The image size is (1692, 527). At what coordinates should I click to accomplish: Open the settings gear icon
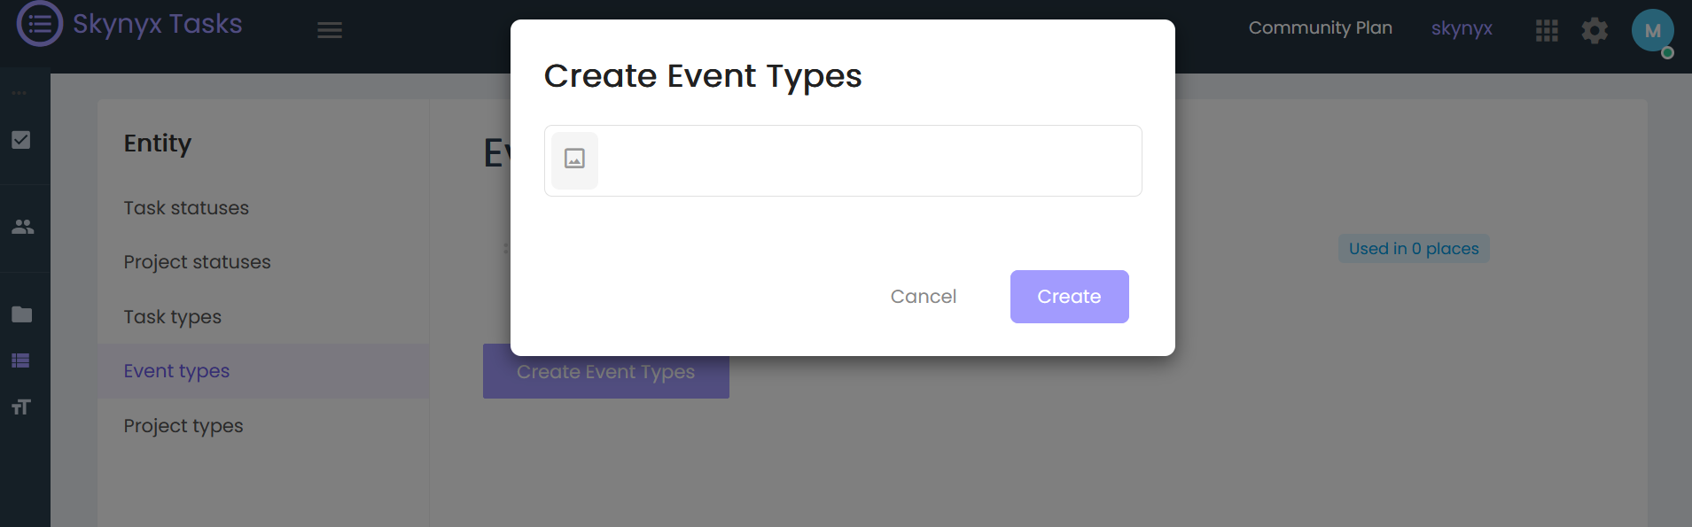pyautogui.click(x=1595, y=31)
